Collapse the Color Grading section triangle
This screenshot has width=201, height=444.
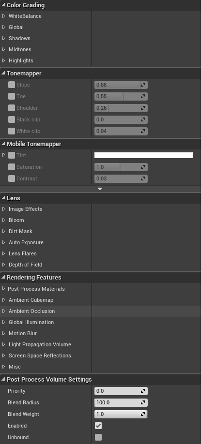[x=3, y=5]
